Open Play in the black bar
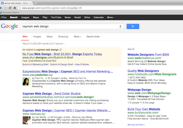 pos(45,17)
